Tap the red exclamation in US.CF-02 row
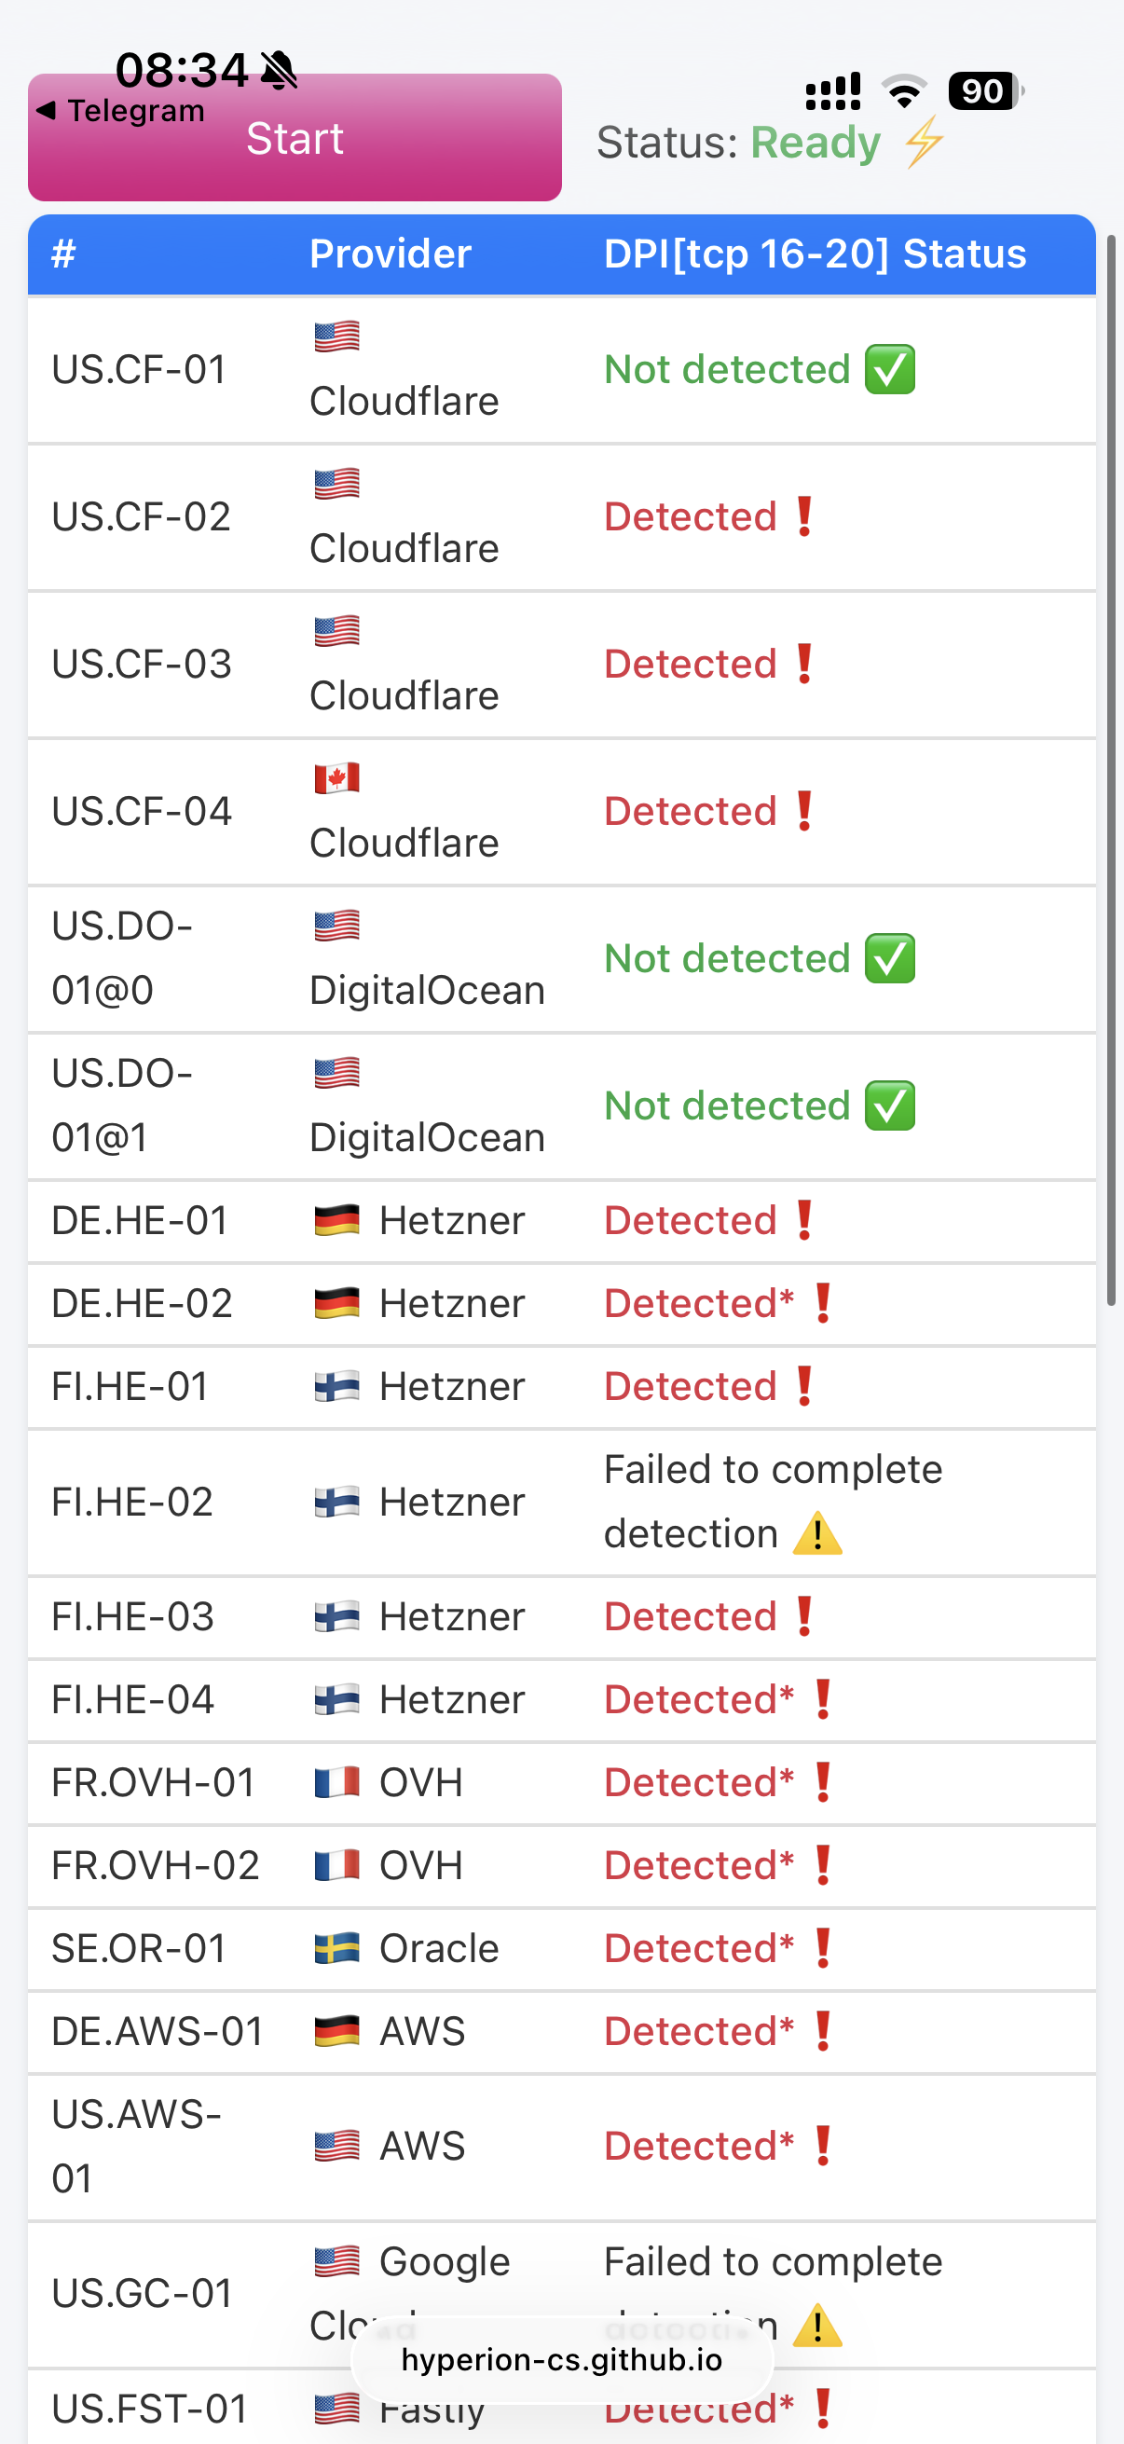This screenshot has height=2444, width=1124. [x=804, y=516]
